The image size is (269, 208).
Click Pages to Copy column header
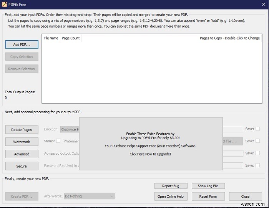(x=230, y=38)
